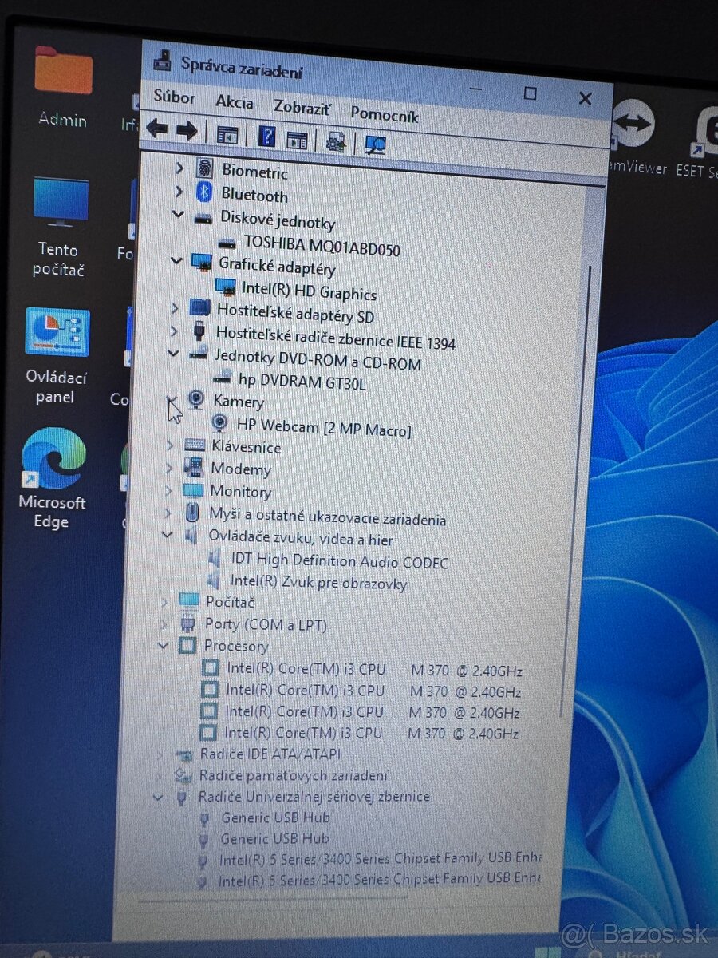
Task: Click the Intel(R) HD Graphics adapter icon
Action: [226, 288]
